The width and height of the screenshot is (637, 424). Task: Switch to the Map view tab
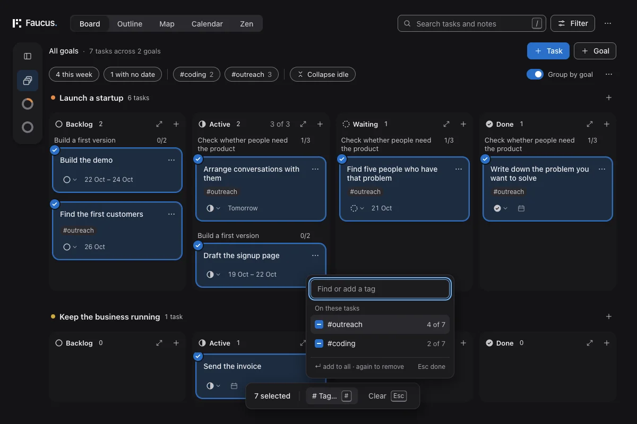(x=167, y=23)
